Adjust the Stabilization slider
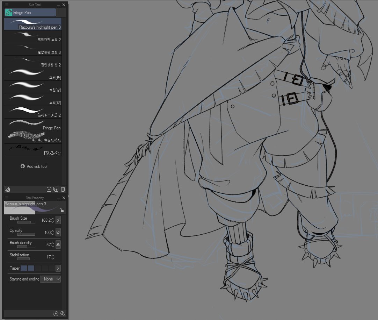This screenshot has height=320, width=378. 26,259
